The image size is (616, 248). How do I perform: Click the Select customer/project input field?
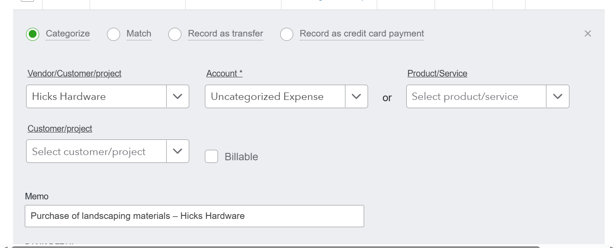pos(97,151)
